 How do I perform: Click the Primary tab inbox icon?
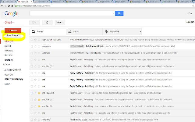tap(33, 32)
